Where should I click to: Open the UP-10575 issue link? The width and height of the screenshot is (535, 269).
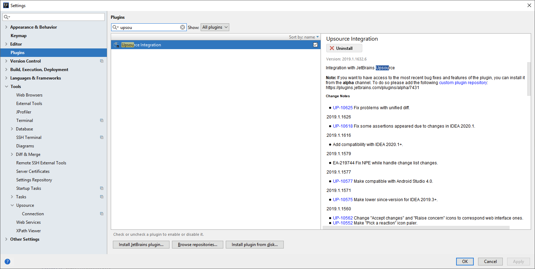343,200
